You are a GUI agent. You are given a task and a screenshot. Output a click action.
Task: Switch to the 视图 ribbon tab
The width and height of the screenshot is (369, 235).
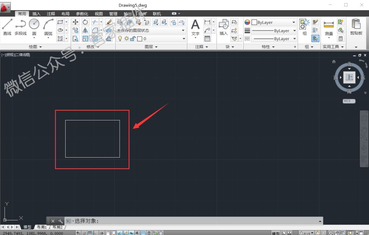(x=99, y=14)
